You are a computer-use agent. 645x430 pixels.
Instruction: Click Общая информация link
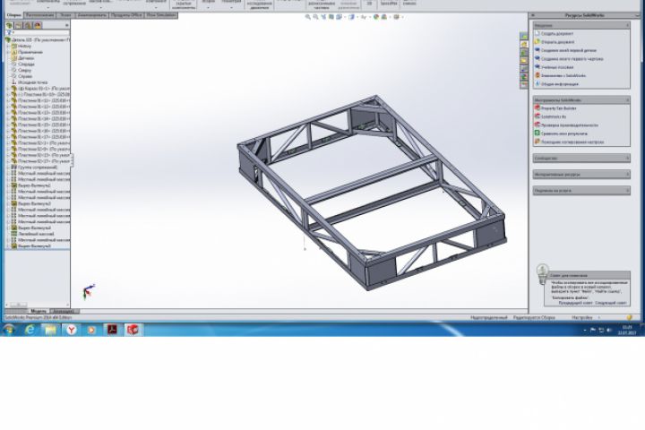pyautogui.click(x=559, y=84)
